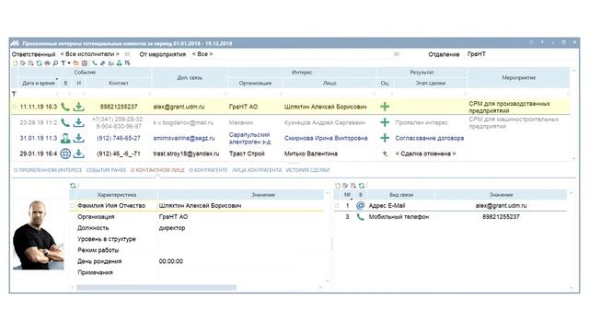The width and height of the screenshot is (589, 331).
Task: Click the delete record icon in main toolbar
Action: click(x=30, y=63)
